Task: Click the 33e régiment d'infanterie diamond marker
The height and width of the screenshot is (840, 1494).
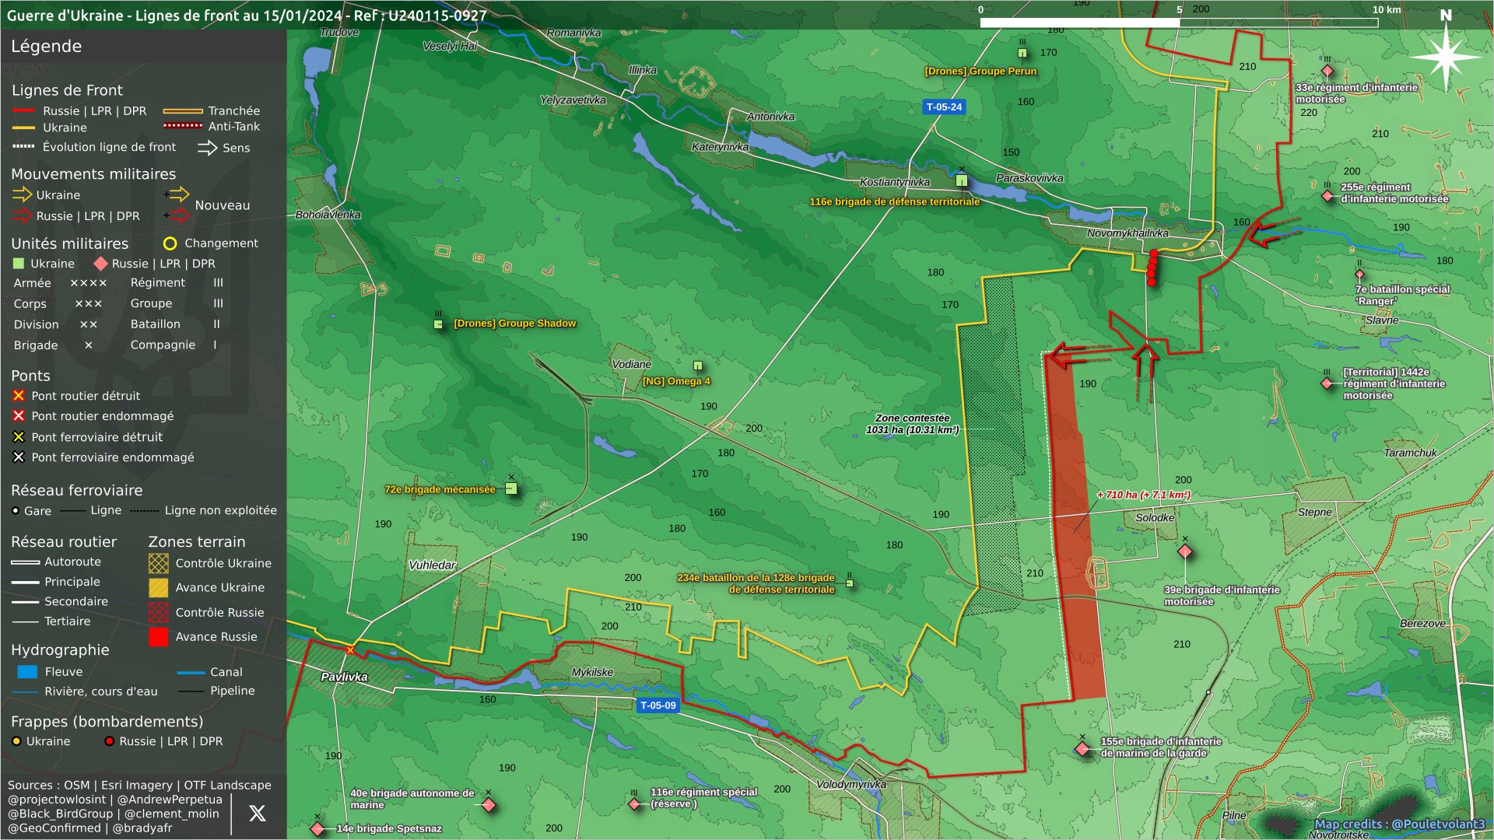Action: 1327,71
